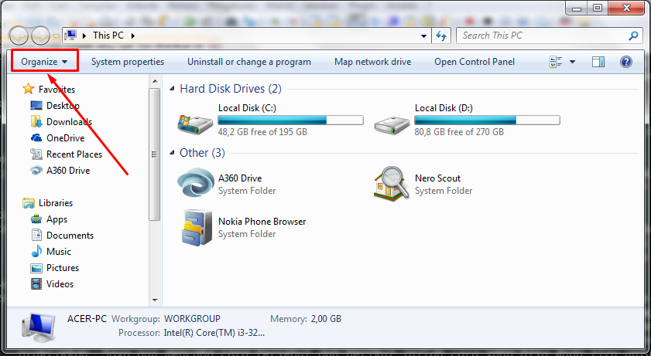The width and height of the screenshot is (651, 356).
Task: Open the Videos library
Action: click(x=60, y=284)
